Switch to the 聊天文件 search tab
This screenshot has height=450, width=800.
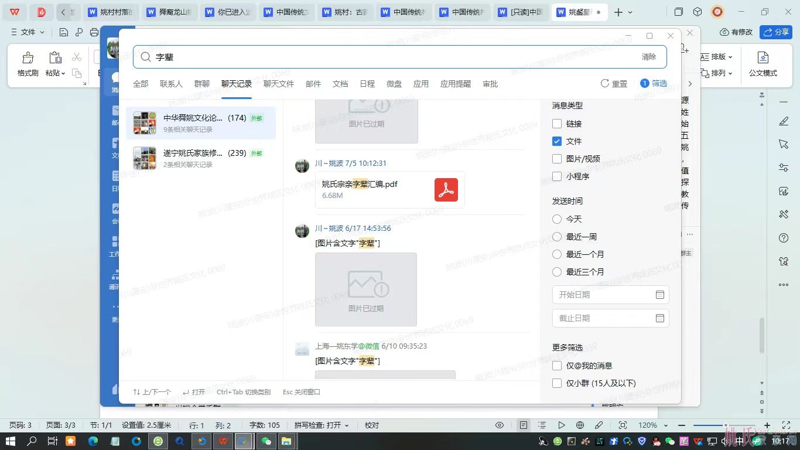coord(279,84)
